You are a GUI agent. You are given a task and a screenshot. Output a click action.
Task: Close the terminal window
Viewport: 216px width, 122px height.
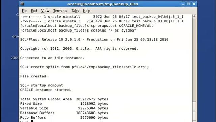194,4
